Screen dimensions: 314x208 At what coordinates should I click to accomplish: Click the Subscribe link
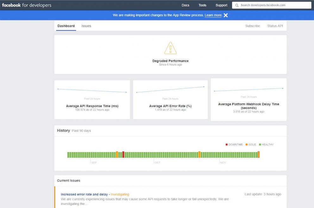coord(253,26)
